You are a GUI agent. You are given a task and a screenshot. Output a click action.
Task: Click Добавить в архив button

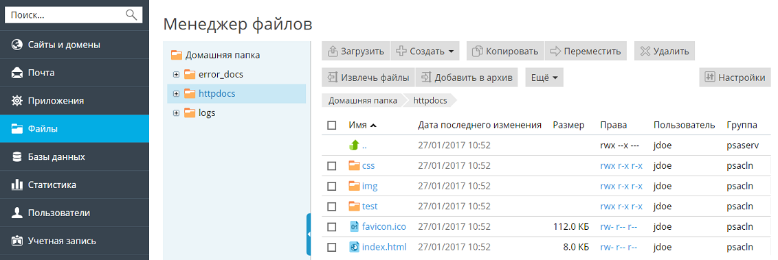467,78
